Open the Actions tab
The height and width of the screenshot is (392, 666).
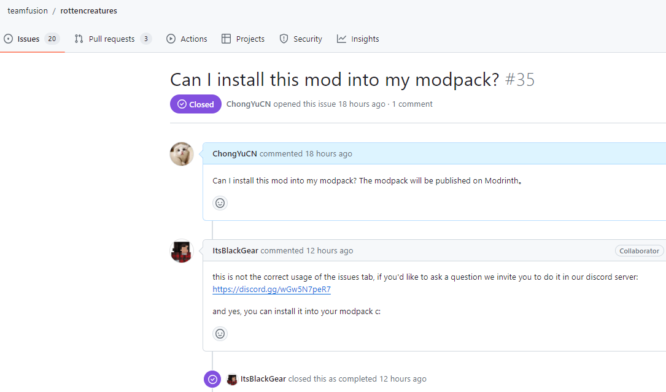tap(187, 39)
